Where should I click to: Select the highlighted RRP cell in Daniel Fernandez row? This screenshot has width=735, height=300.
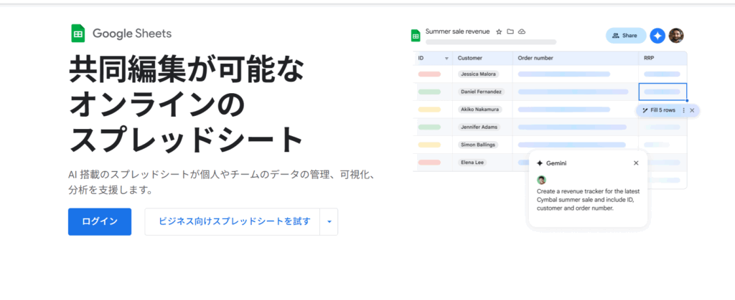(663, 92)
